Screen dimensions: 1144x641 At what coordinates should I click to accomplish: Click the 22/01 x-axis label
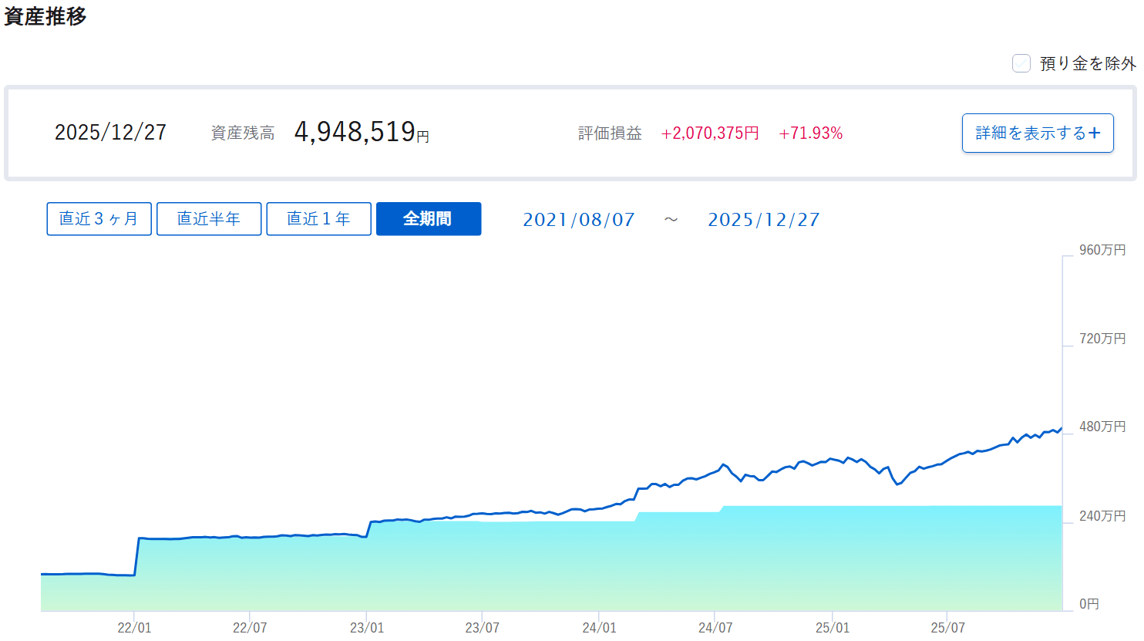[134, 627]
